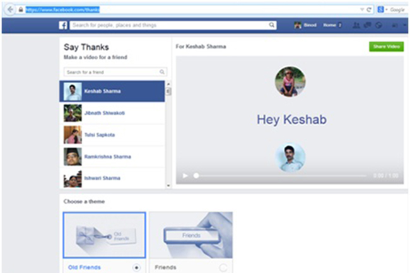
Task: Choose the Friends theme thumbnail
Action: (x=191, y=235)
